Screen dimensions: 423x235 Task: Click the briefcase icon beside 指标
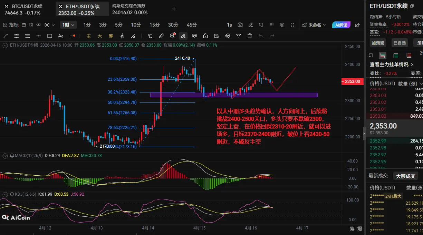[x=24, y=25]
